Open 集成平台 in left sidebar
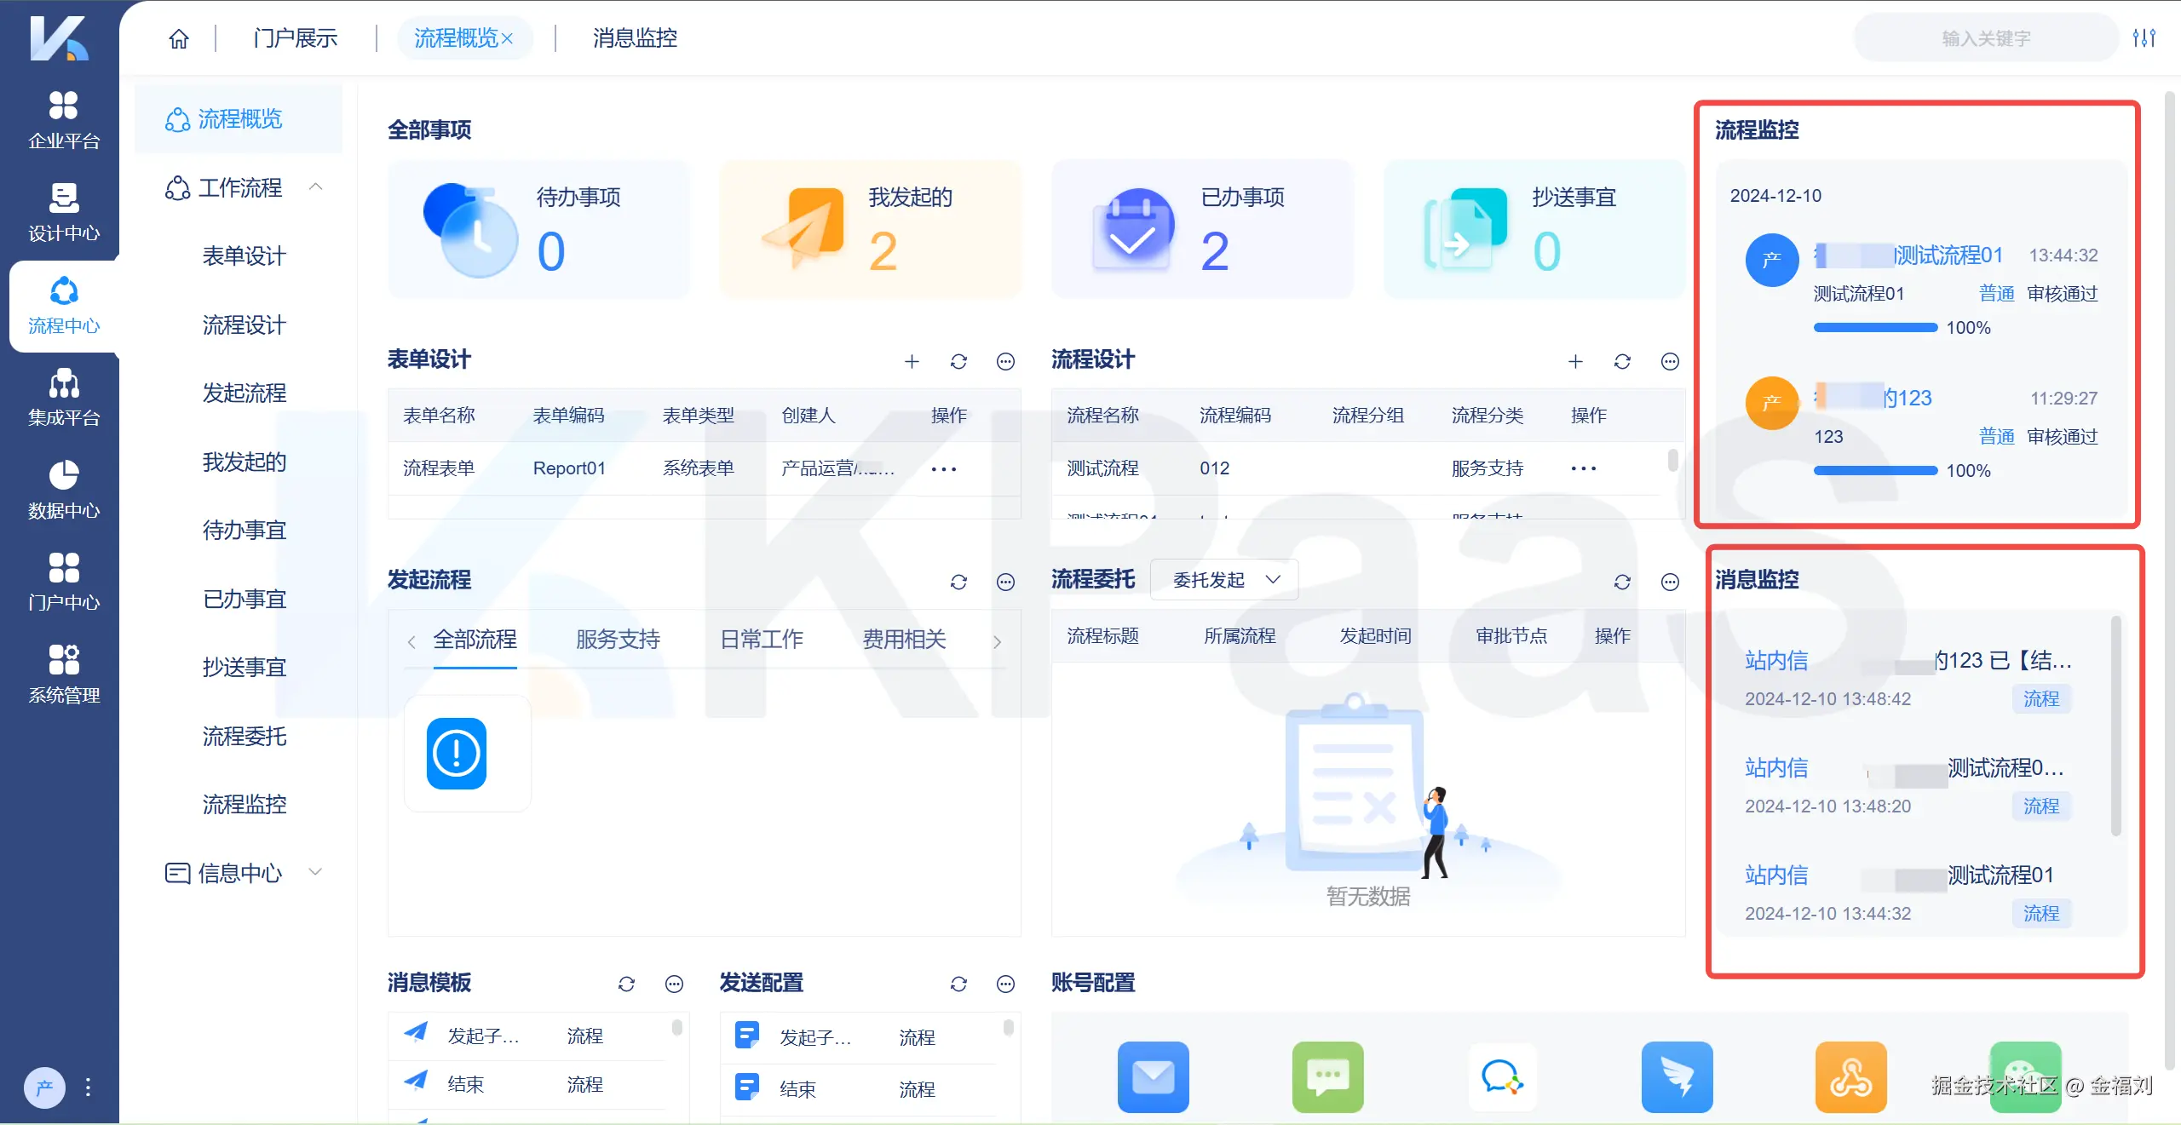The width and height of the screenshot is (2181, 1125). tap(64, 397)
